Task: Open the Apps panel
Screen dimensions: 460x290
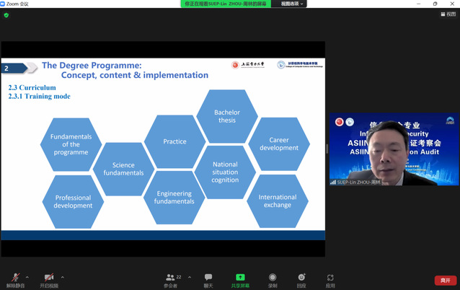Action: point(330,279)
